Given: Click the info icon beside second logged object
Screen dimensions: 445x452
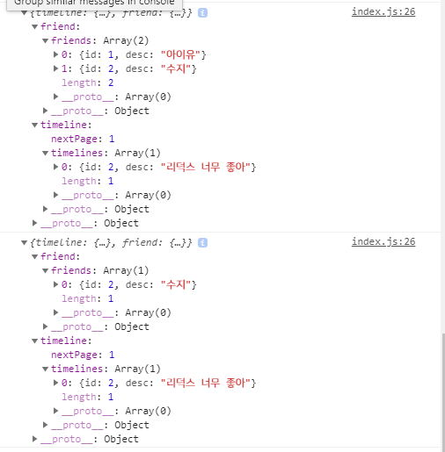Looking at the screenshot, I should click(202, 243).
